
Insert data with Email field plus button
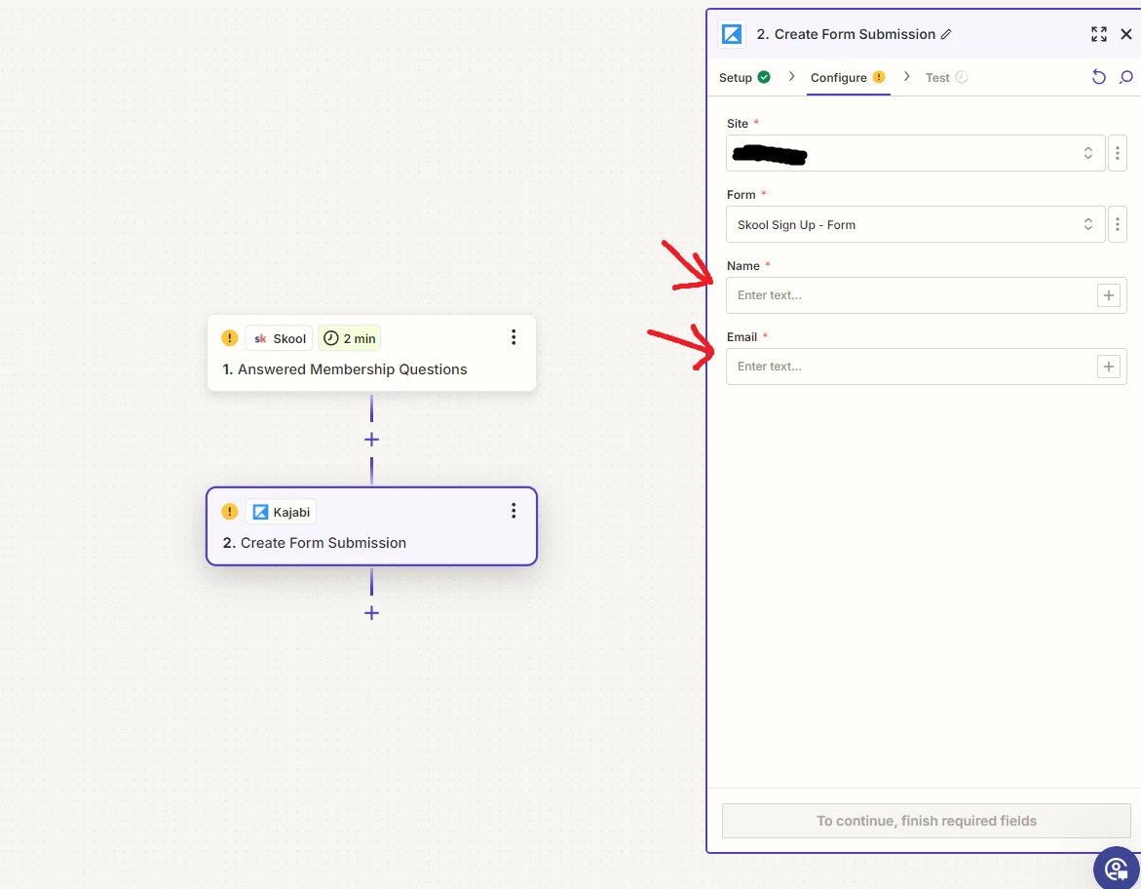point(1108,367)
